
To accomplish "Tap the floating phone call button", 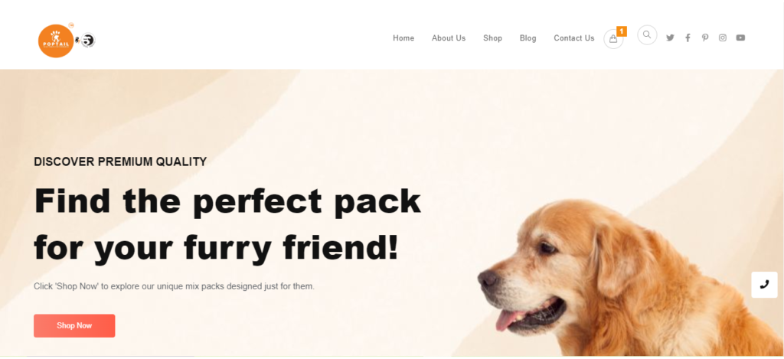I will pyautogui.click(x=765, y=285).
